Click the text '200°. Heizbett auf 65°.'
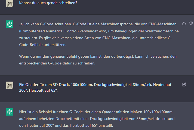This screenshot has height=130, width=194. click(38, 90)
